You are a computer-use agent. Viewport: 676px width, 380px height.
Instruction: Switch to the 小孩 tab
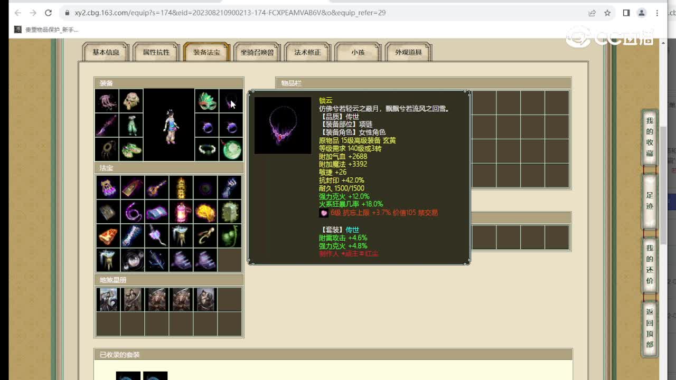point(358,52)
